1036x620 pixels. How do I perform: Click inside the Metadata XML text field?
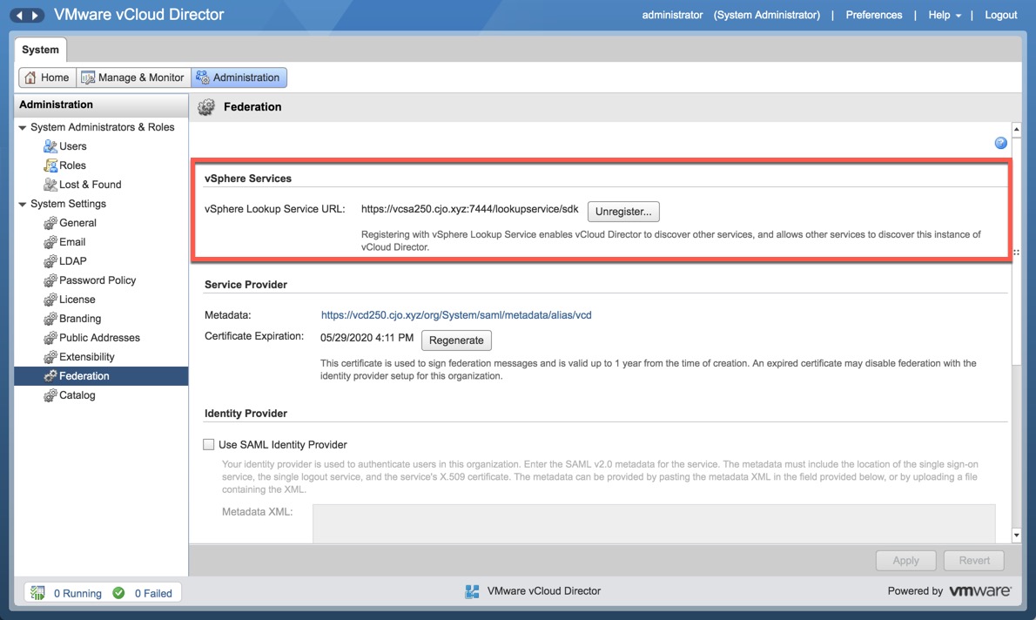pos(653,522)
